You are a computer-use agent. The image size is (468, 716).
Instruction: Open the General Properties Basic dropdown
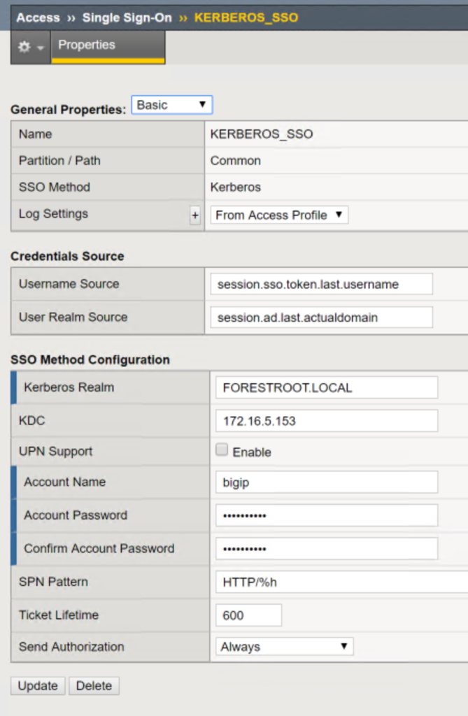(172, 105)
